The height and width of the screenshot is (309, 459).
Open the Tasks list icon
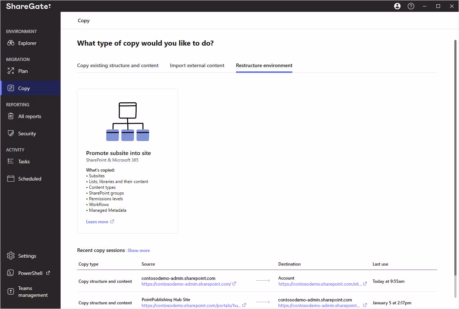point(11,161)
